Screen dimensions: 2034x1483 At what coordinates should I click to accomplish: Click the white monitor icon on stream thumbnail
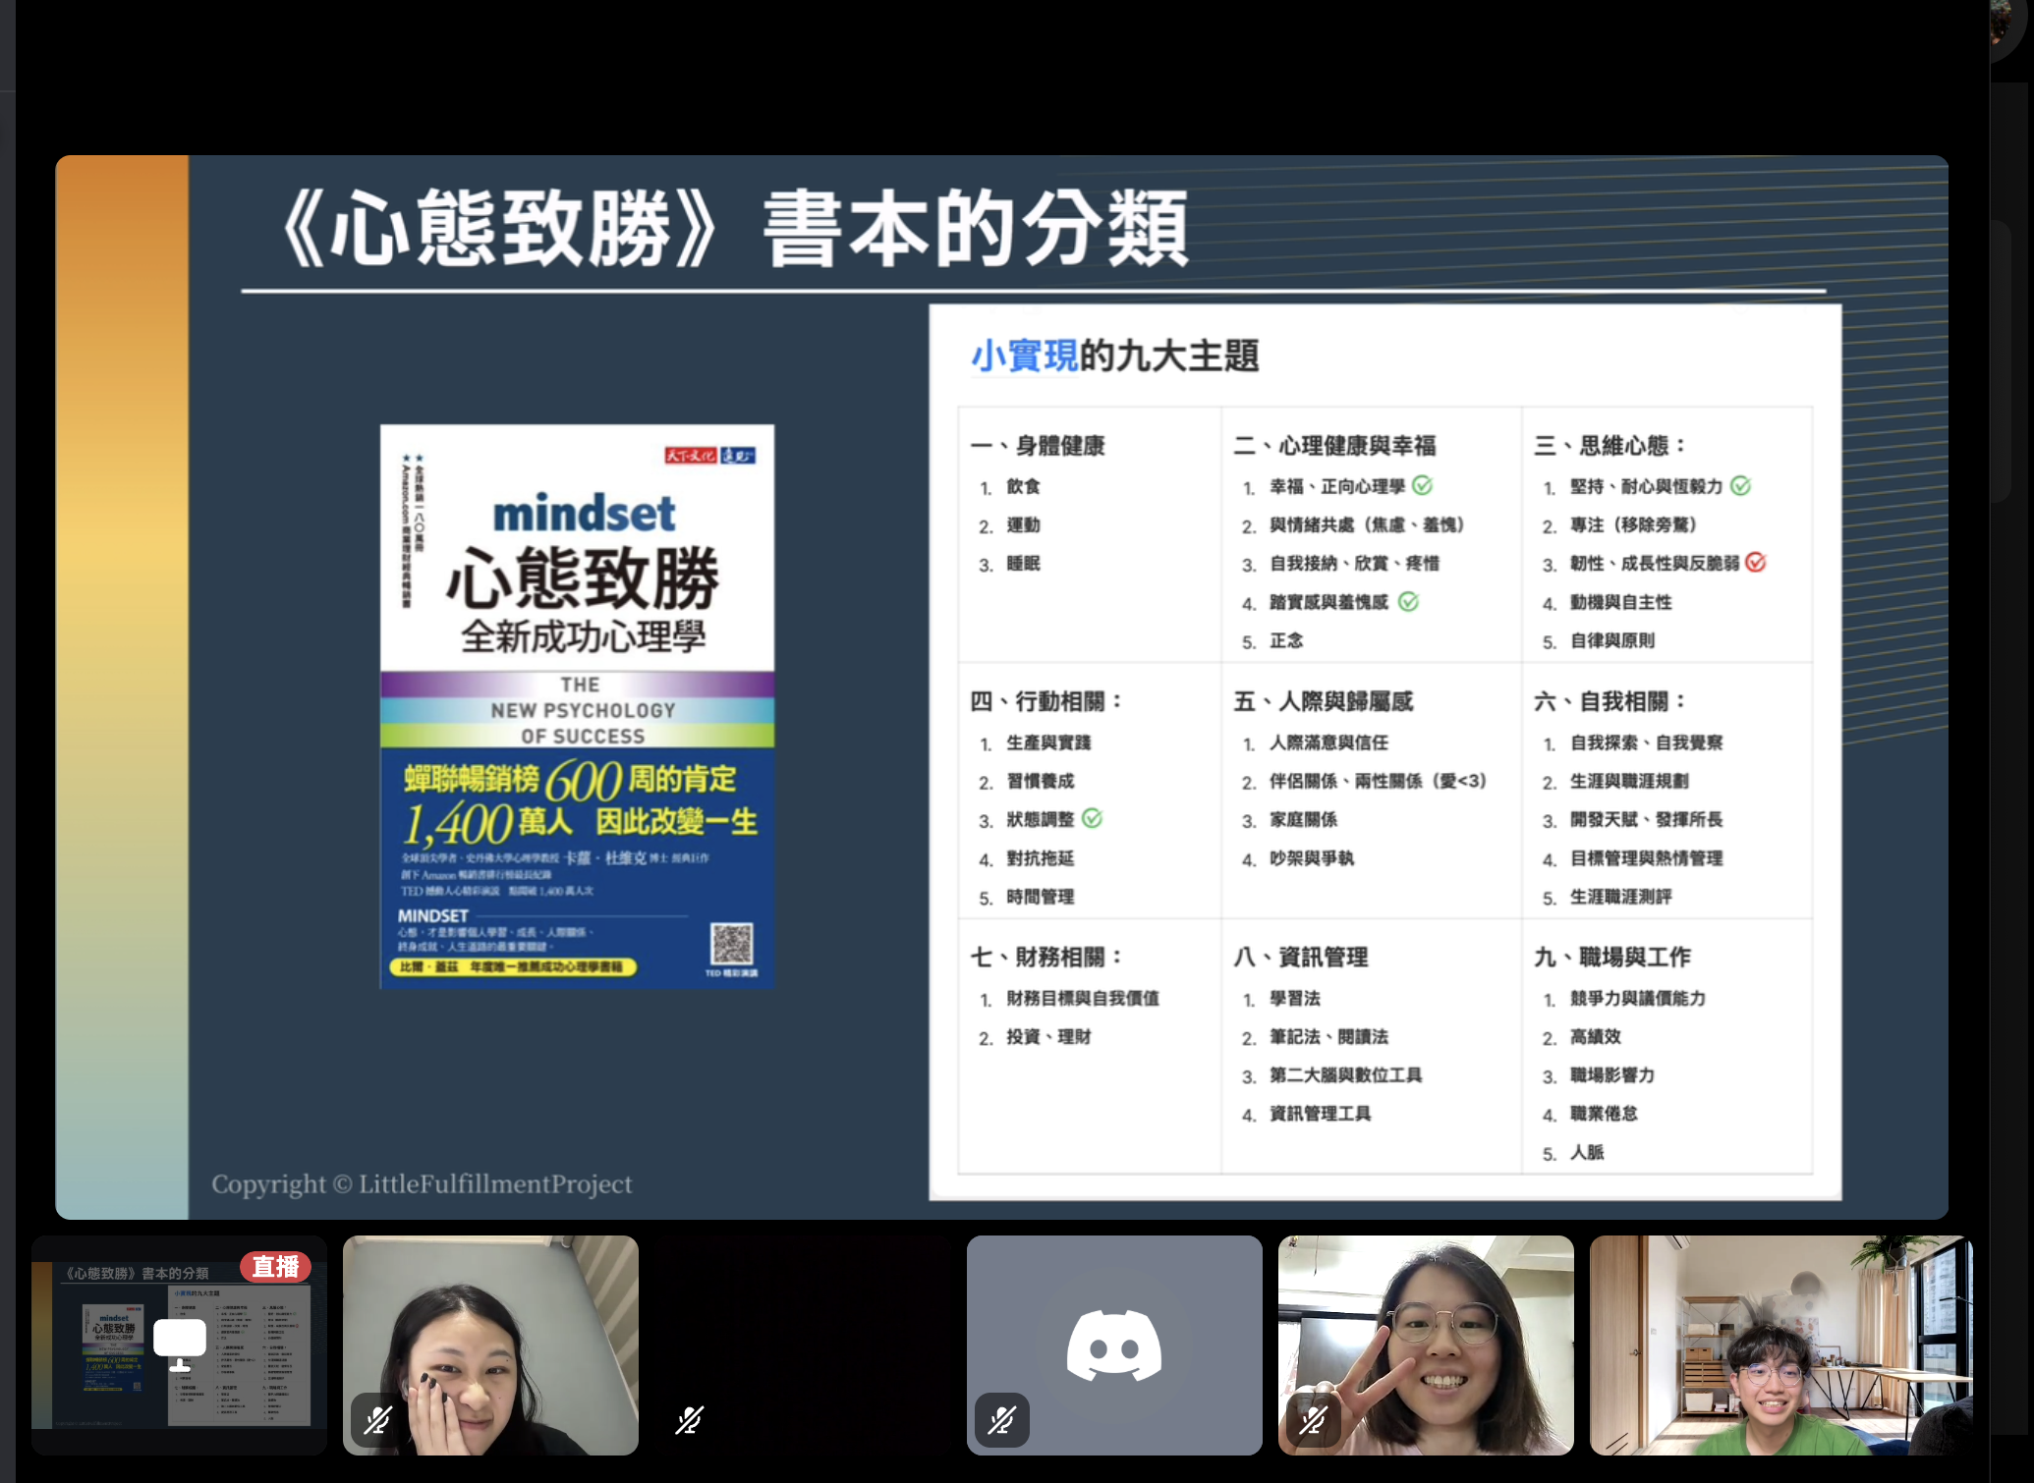pos(180,1344)
